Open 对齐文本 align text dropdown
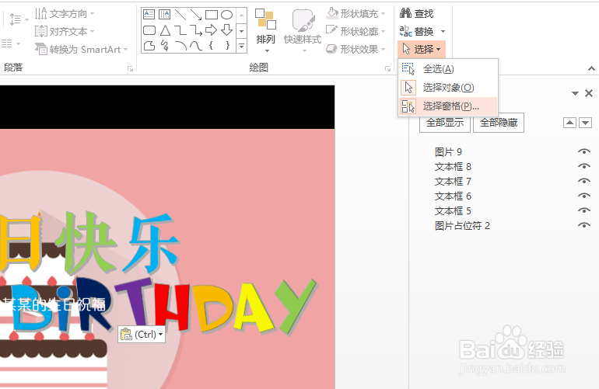Image resolution: width=599 pixels, height=389 pixels. pos(64,31)
